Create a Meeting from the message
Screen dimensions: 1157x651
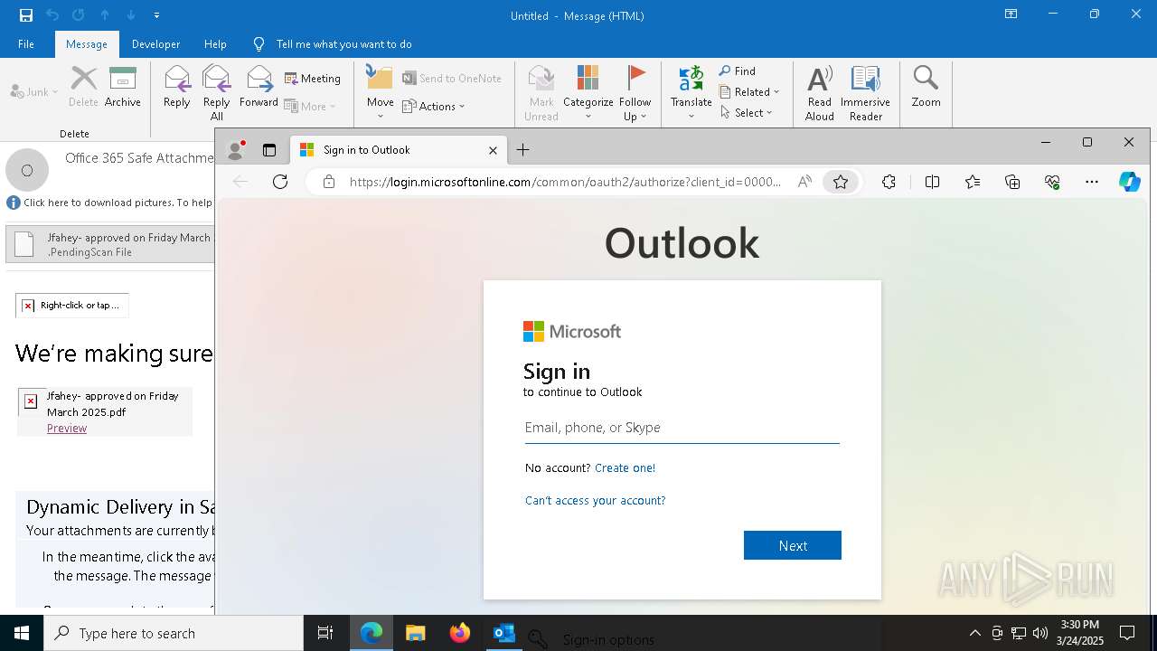click(313, 79)
